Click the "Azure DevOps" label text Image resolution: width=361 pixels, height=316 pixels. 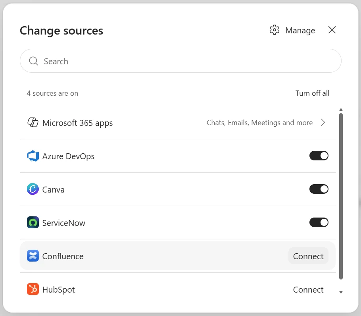[68, 156]
